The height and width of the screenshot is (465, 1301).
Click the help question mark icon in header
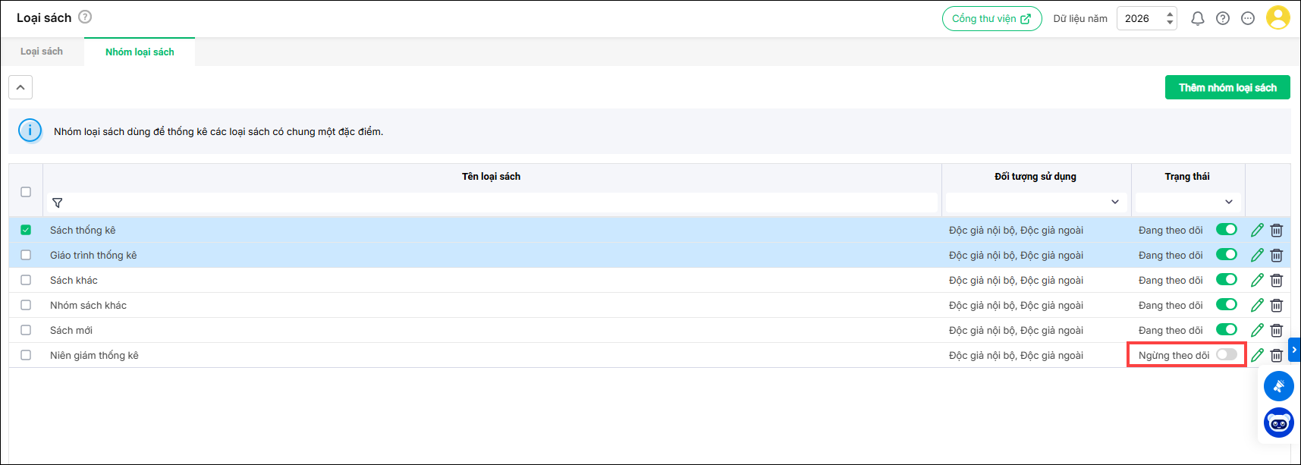[x=1223, y=19]
